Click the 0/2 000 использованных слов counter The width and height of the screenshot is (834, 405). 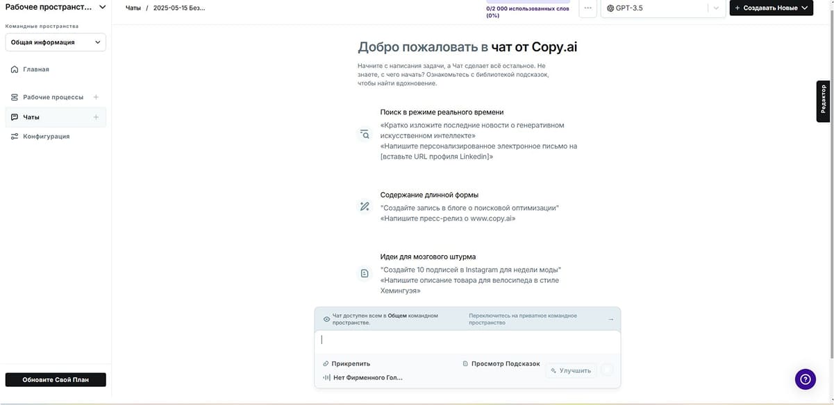click(x=528, y=12)
